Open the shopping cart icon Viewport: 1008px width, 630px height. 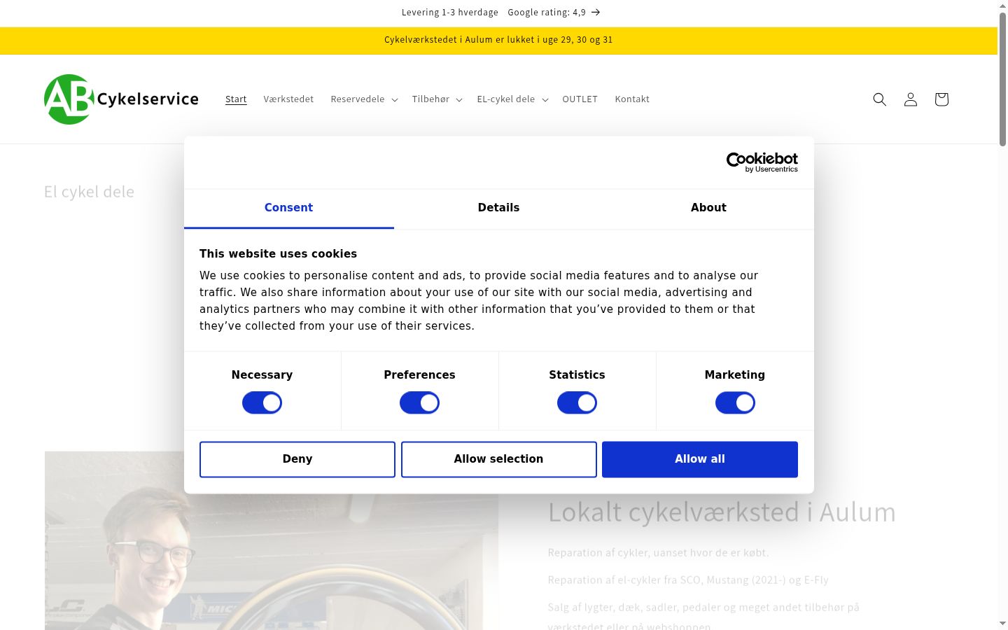(x=941, y=99)
